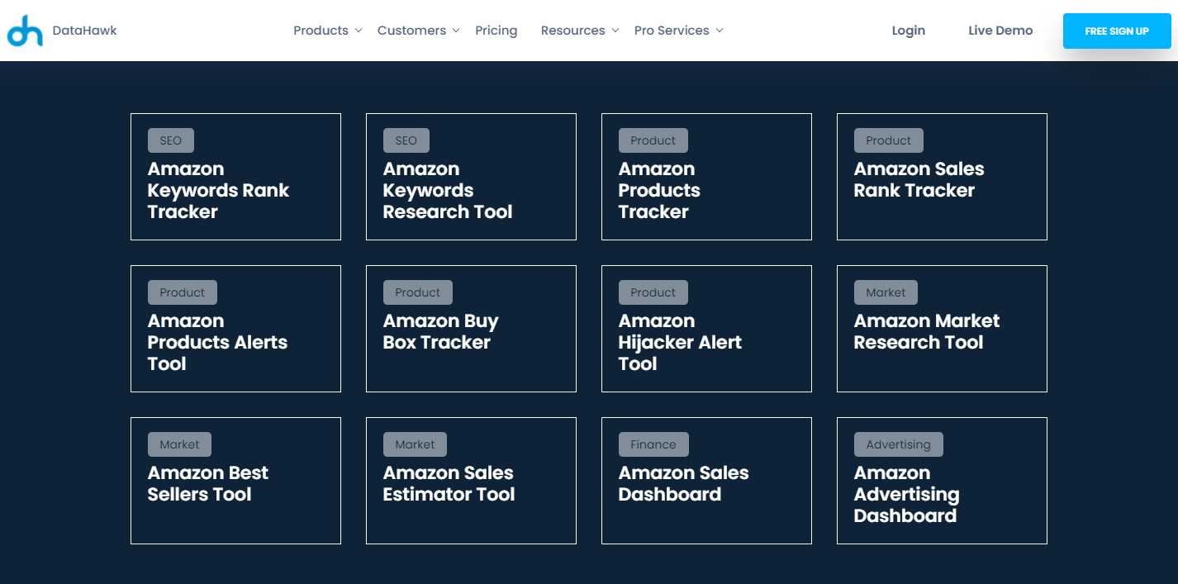The height and width of the screenshot is (584, 1178).
Task: Open Amazon Products Alerts Tool card
Action: 235,329
